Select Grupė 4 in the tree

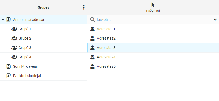43,57
